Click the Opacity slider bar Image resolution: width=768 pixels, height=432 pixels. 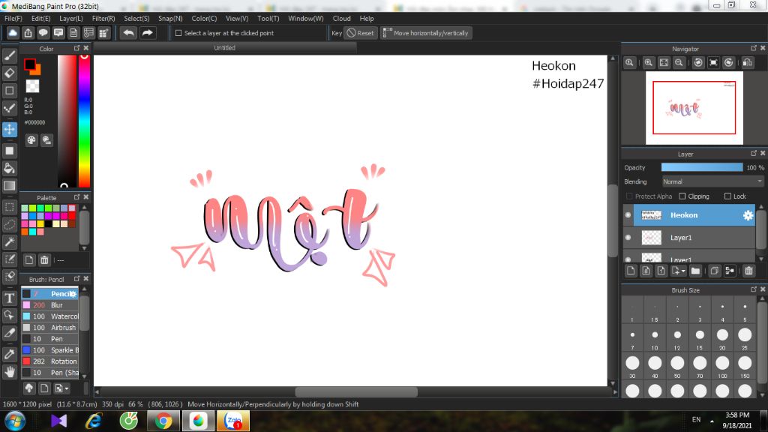coord(702,167)
